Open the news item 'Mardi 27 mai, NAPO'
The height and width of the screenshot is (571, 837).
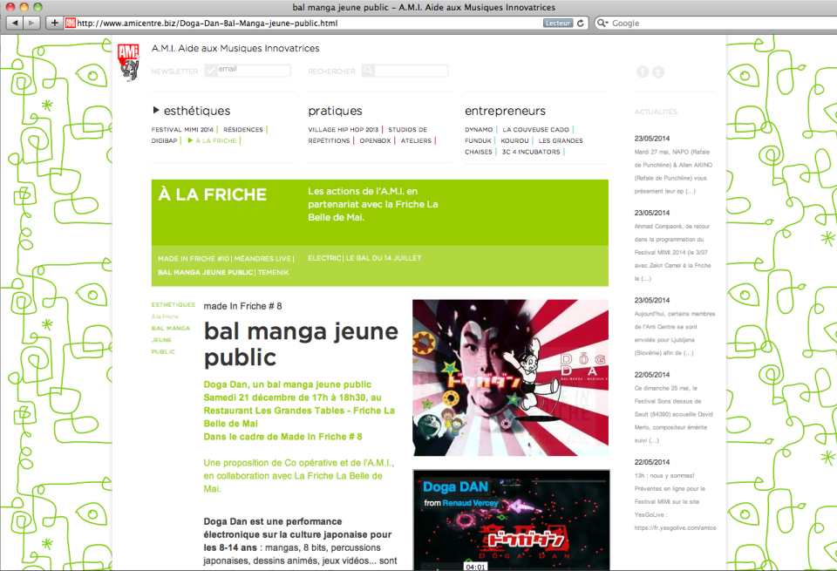click(673, 171)
